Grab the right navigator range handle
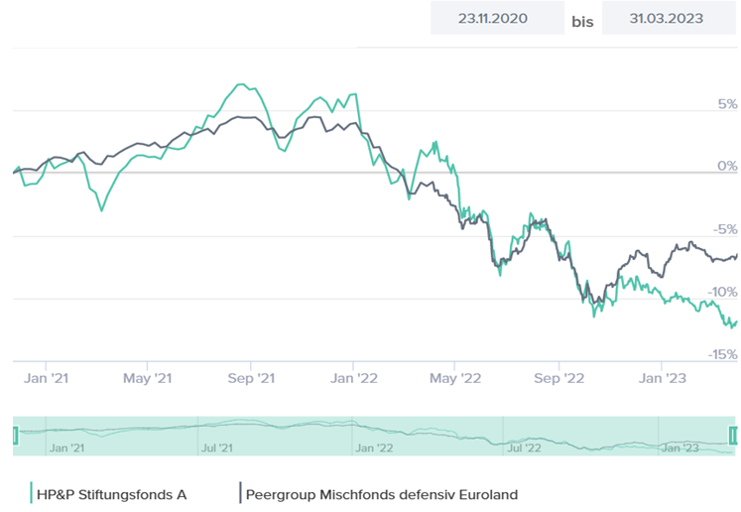Image resolution: width=741 pixels, height=512 pixels. 733,435
